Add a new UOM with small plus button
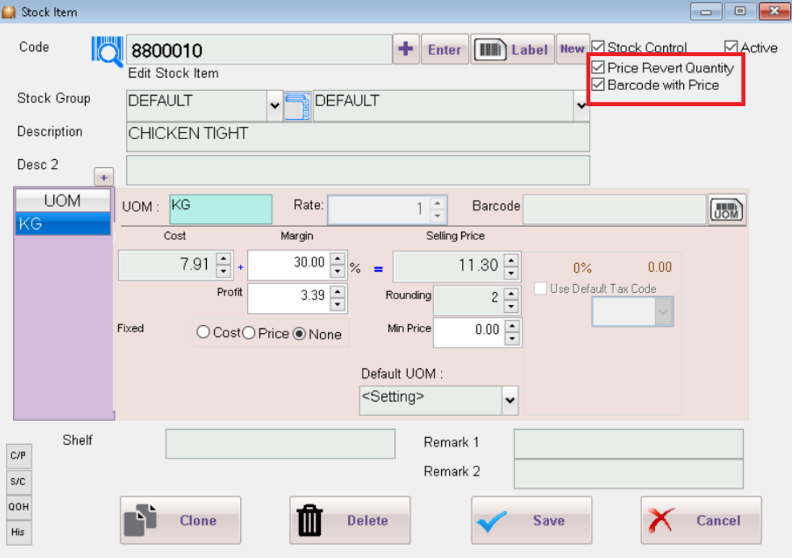The image size is (792, 558). [104, 177]
